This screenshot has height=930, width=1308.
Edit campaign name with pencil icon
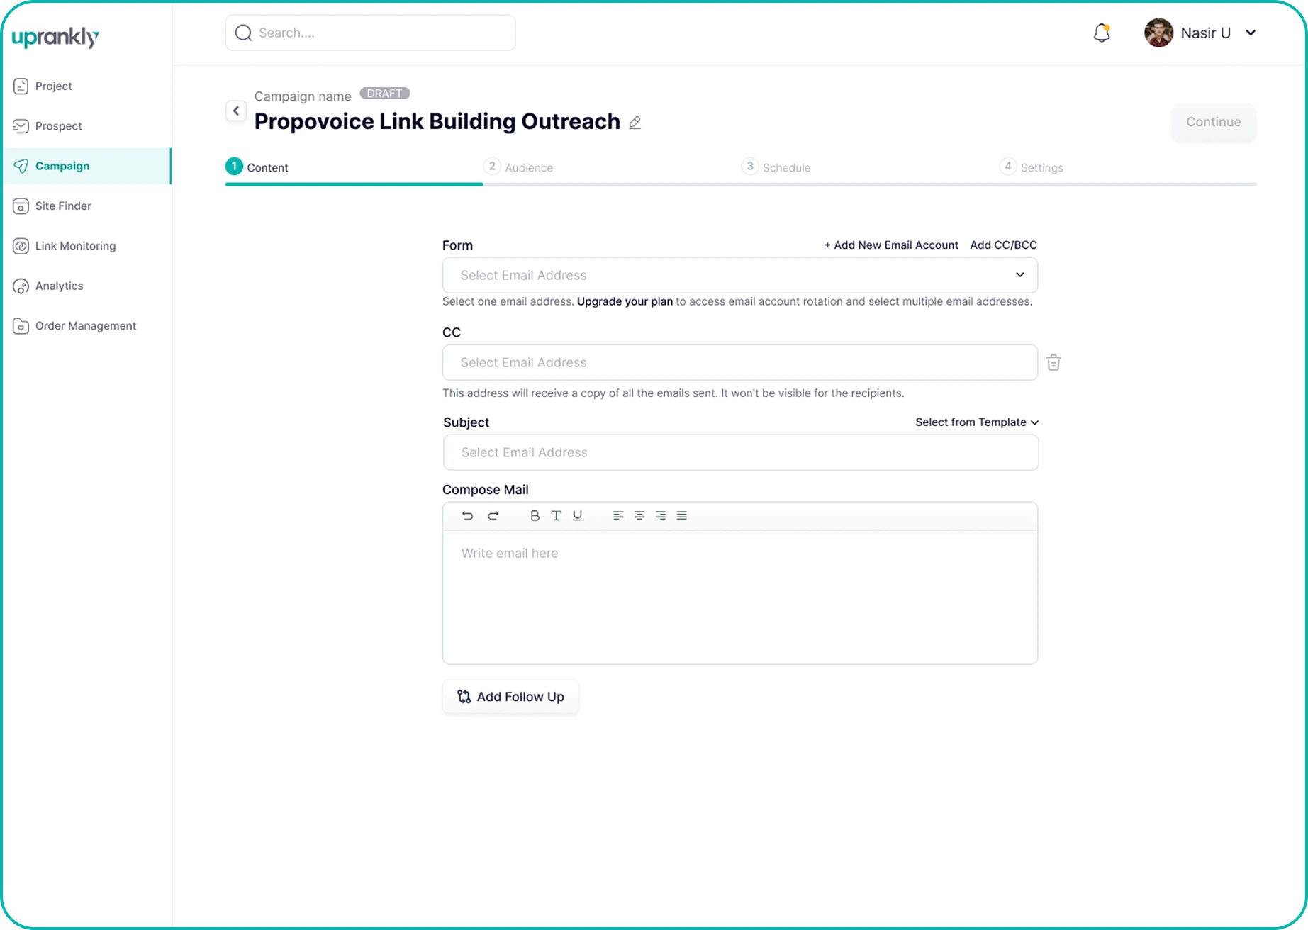point(635,123)
